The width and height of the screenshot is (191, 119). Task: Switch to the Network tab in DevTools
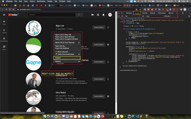point(152,13)
